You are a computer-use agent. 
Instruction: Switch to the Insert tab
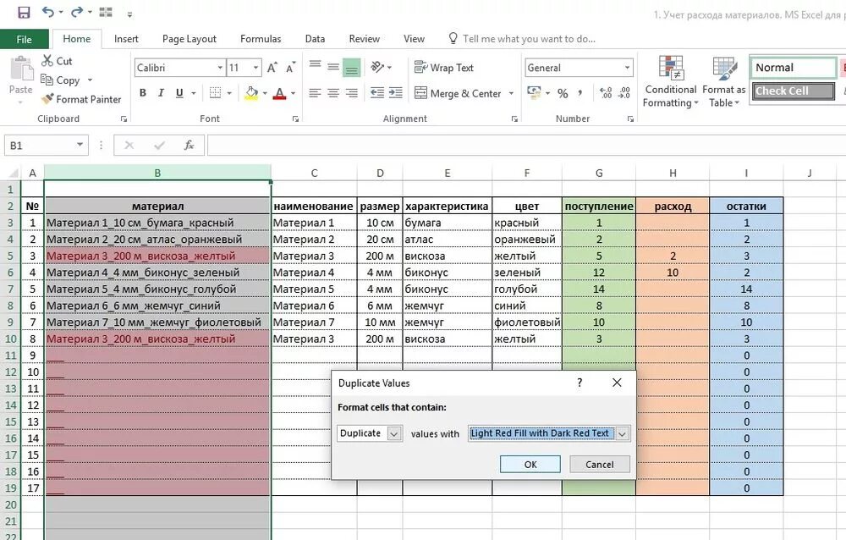tap(126, 39)
